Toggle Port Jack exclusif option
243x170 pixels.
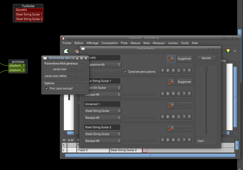point(47,88)
